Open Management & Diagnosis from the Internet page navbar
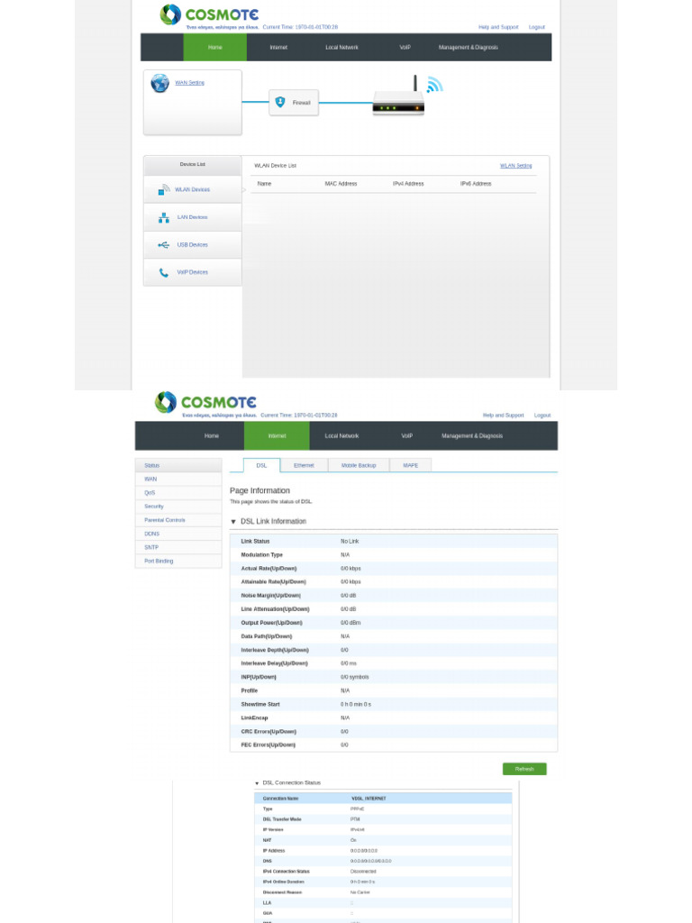692x923 pixels. (x=472, y=436)
